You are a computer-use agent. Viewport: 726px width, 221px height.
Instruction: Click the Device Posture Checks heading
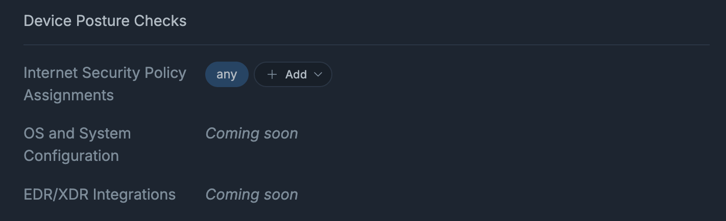[105, 21]
